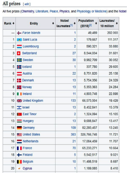127x173 pixels.
Task: Click the United Kingdom flag icon
Action: [19, 101]
